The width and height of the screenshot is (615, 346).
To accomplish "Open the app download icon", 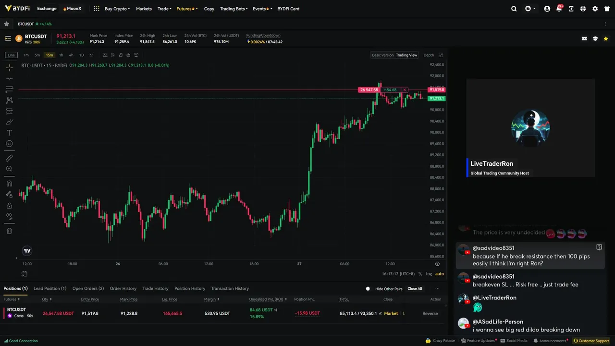I will pyautogui.click(x=571, y=9).
